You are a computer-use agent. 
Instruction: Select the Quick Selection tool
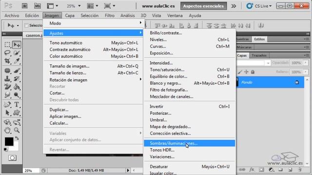(x=17, y=53)
